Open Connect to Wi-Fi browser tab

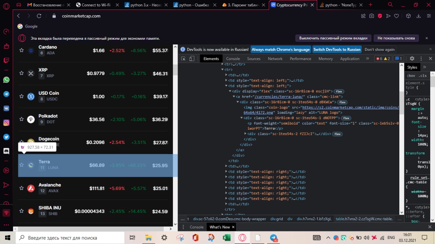[x=96, y=5]
